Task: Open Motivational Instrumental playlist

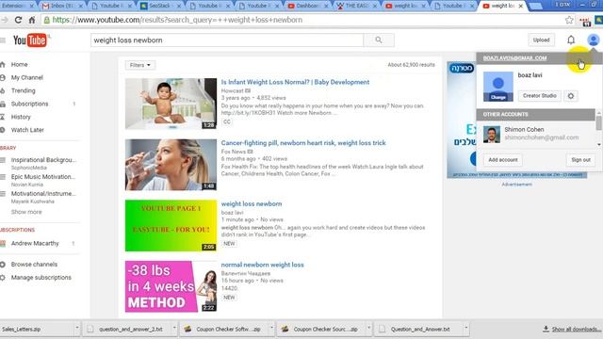Action: pyautogui.click(x=43, y=193)
